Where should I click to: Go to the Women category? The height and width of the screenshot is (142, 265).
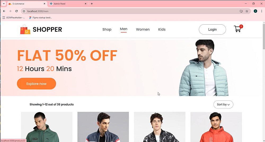tap(143, 29)
